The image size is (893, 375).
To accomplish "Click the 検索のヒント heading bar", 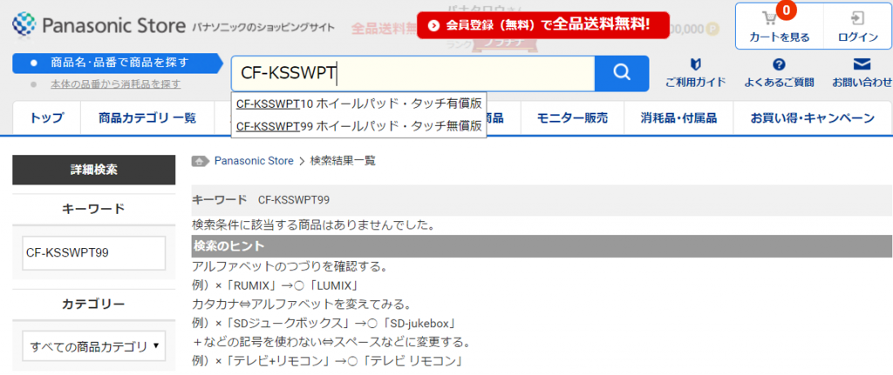I will point(542,246).
